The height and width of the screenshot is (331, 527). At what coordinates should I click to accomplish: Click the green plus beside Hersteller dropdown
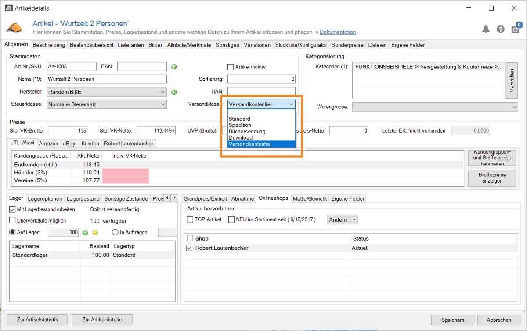[174, 92]
